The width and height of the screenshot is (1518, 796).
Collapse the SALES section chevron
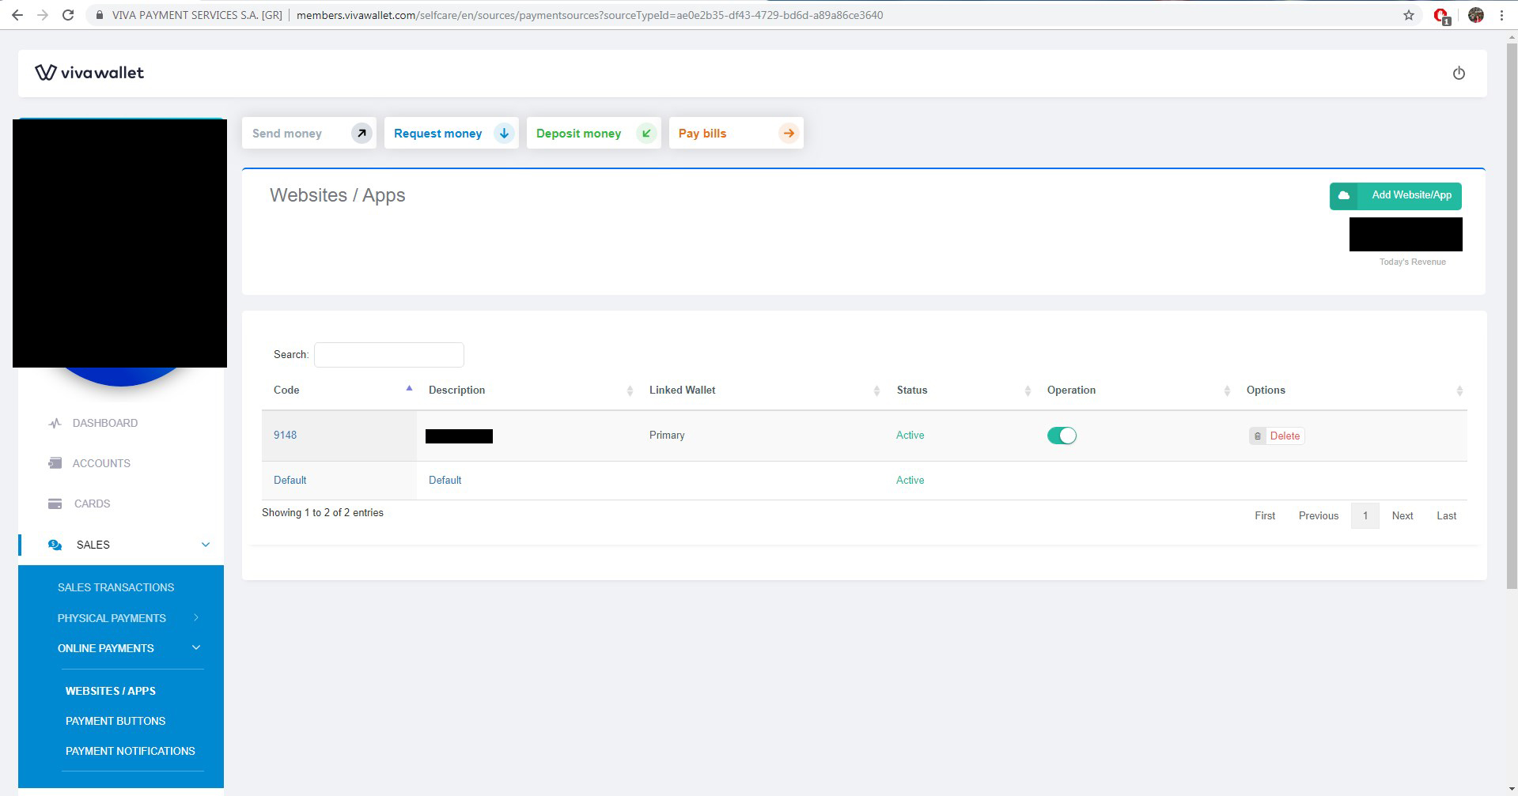205,544
